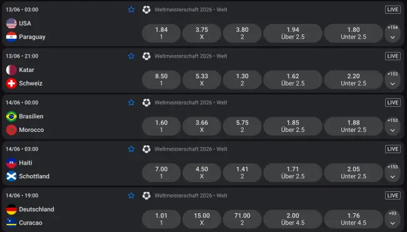Screen dimensions: 407x232
Task: Click soccer ball icon in Katar match row
Action: 147,56
